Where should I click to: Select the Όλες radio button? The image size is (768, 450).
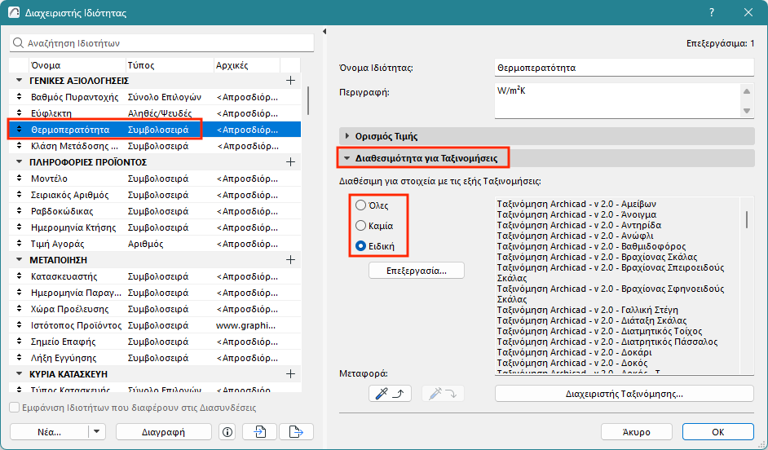pos(360,205)
